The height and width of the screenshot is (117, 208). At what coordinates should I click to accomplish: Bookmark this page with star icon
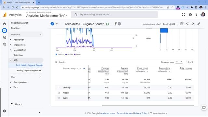tap(172, 7)
